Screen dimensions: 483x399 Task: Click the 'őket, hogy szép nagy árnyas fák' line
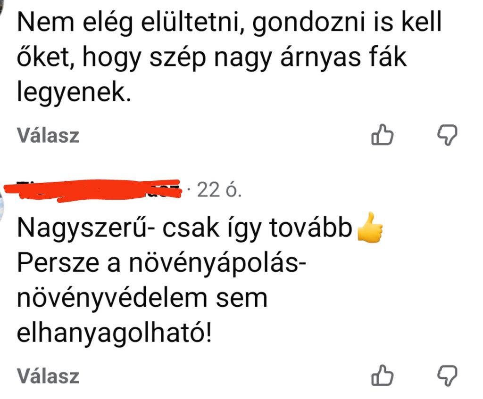[x=212, y=58]
